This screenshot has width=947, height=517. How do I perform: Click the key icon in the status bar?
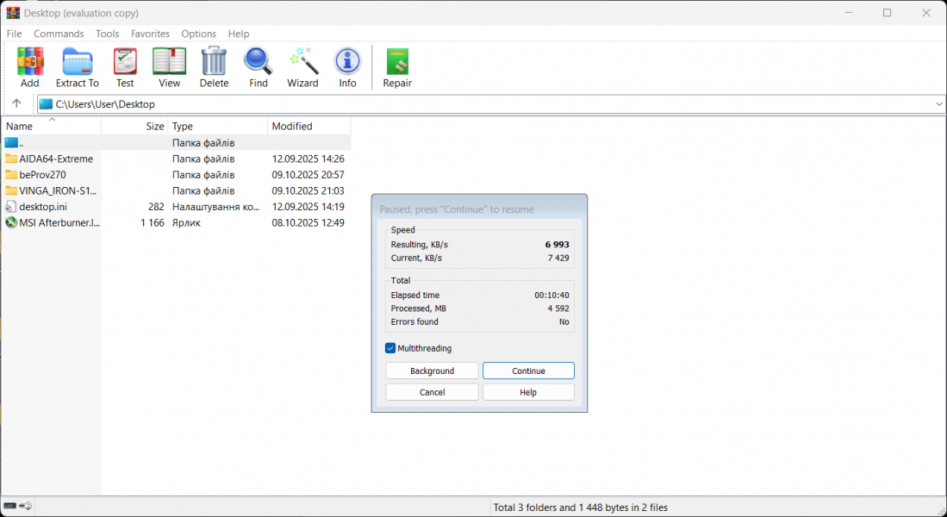[x=26, y=506]
